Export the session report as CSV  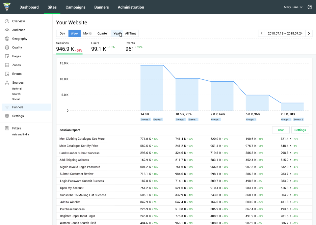[281, 130]
